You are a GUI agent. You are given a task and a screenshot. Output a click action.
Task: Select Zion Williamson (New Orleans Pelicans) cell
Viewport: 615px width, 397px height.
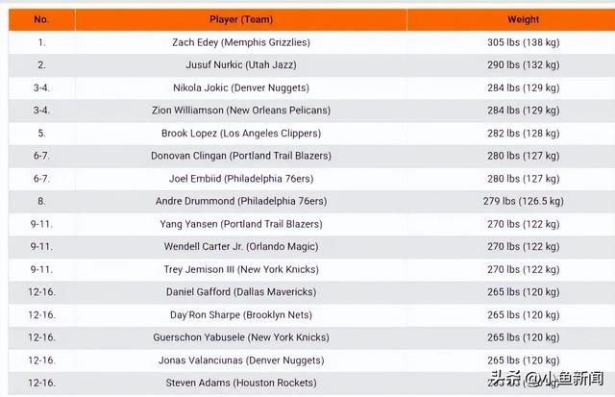240,111
